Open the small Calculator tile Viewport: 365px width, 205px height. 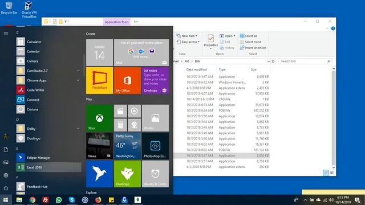pos(120,125)
